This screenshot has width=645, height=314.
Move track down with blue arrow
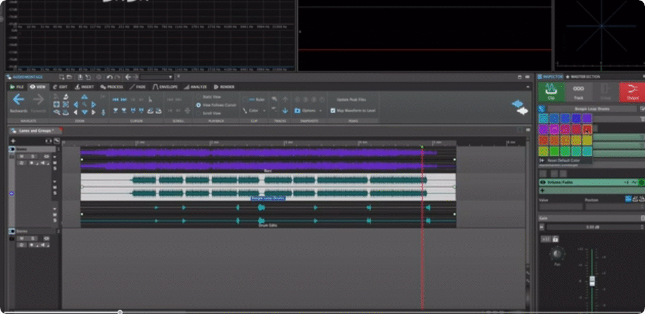(x=285, y=111)
